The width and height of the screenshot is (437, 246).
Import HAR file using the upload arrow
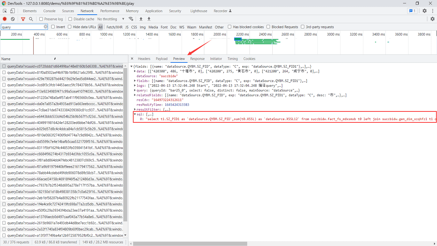coord(141,19)
